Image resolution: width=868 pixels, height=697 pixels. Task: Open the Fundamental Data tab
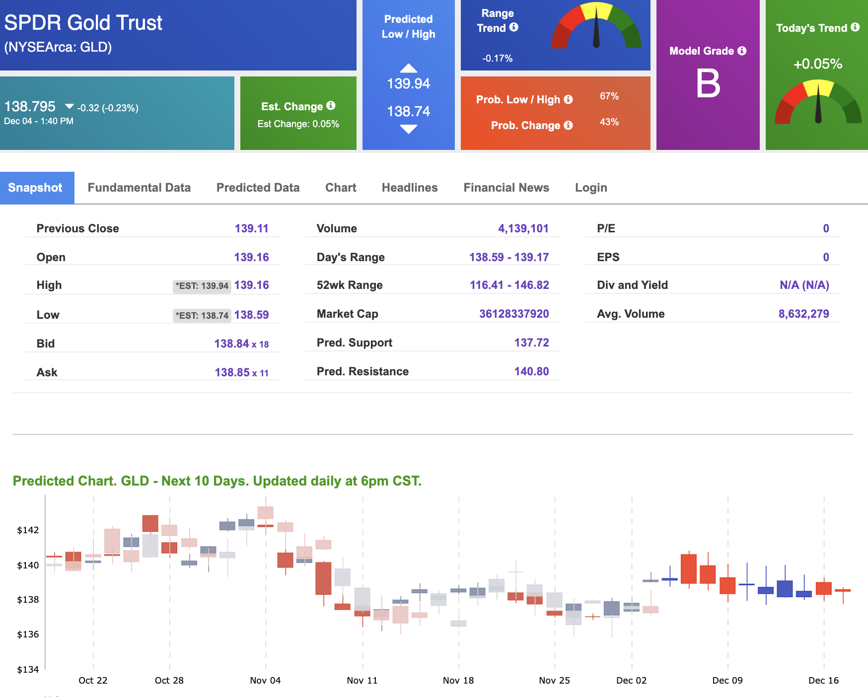pos(139,188)
